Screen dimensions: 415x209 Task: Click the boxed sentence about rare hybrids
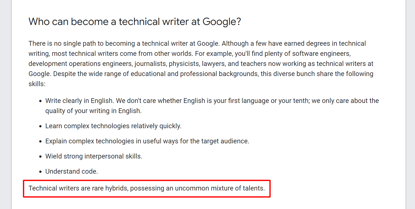(146, 188)
